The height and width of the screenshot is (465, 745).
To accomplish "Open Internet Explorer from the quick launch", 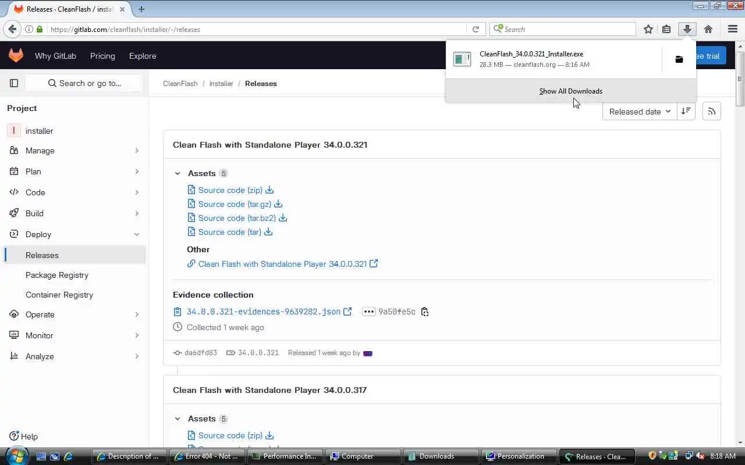I will 68,456.
